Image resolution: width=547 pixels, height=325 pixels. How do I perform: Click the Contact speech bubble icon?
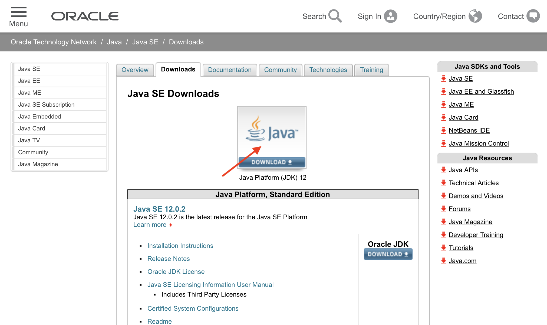point(533,16)
